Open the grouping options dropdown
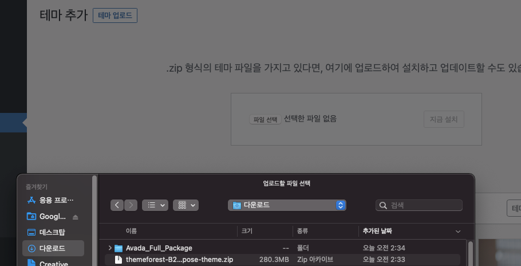 [185, 205]
